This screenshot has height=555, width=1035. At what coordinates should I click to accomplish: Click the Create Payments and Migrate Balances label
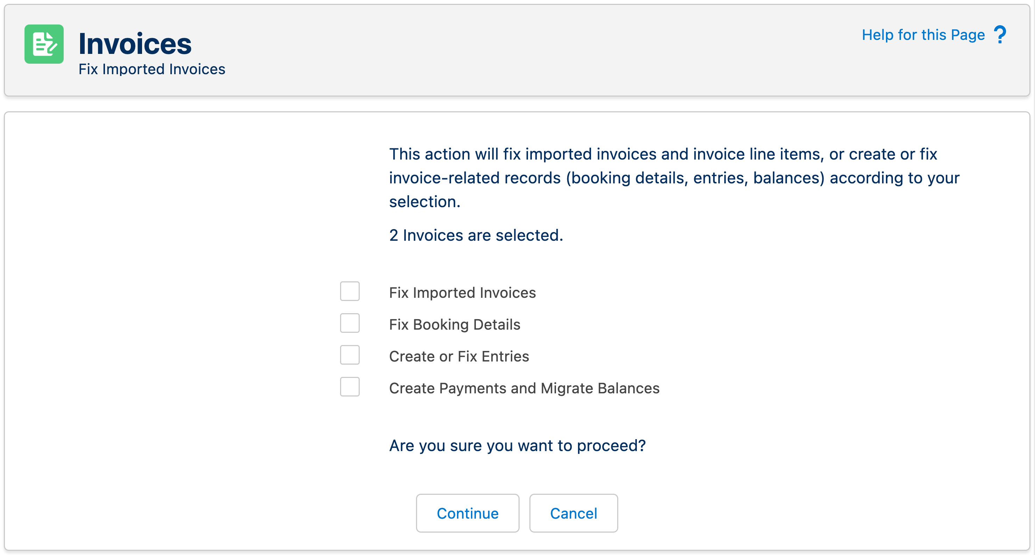(524, 388)
